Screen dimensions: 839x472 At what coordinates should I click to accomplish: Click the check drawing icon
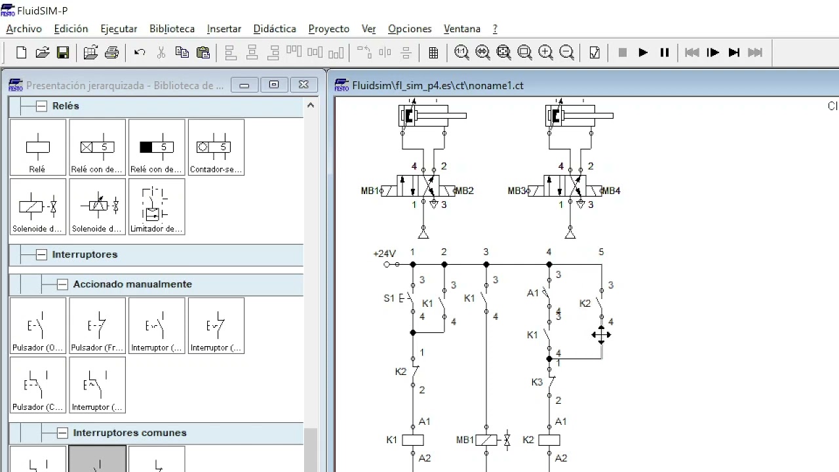pyautogui.click(x=595, y=53)
